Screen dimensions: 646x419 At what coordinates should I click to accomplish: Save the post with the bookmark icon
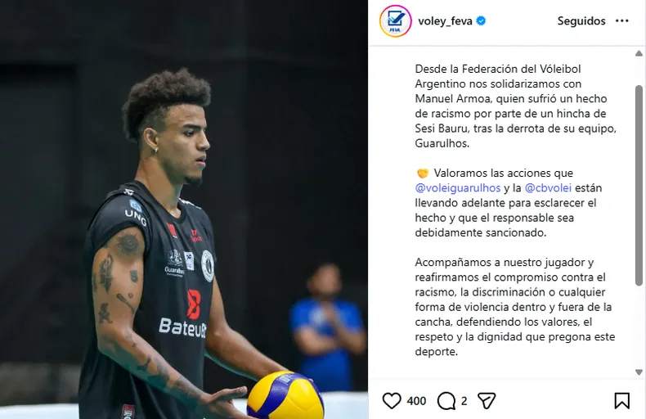tap(621, 401)
